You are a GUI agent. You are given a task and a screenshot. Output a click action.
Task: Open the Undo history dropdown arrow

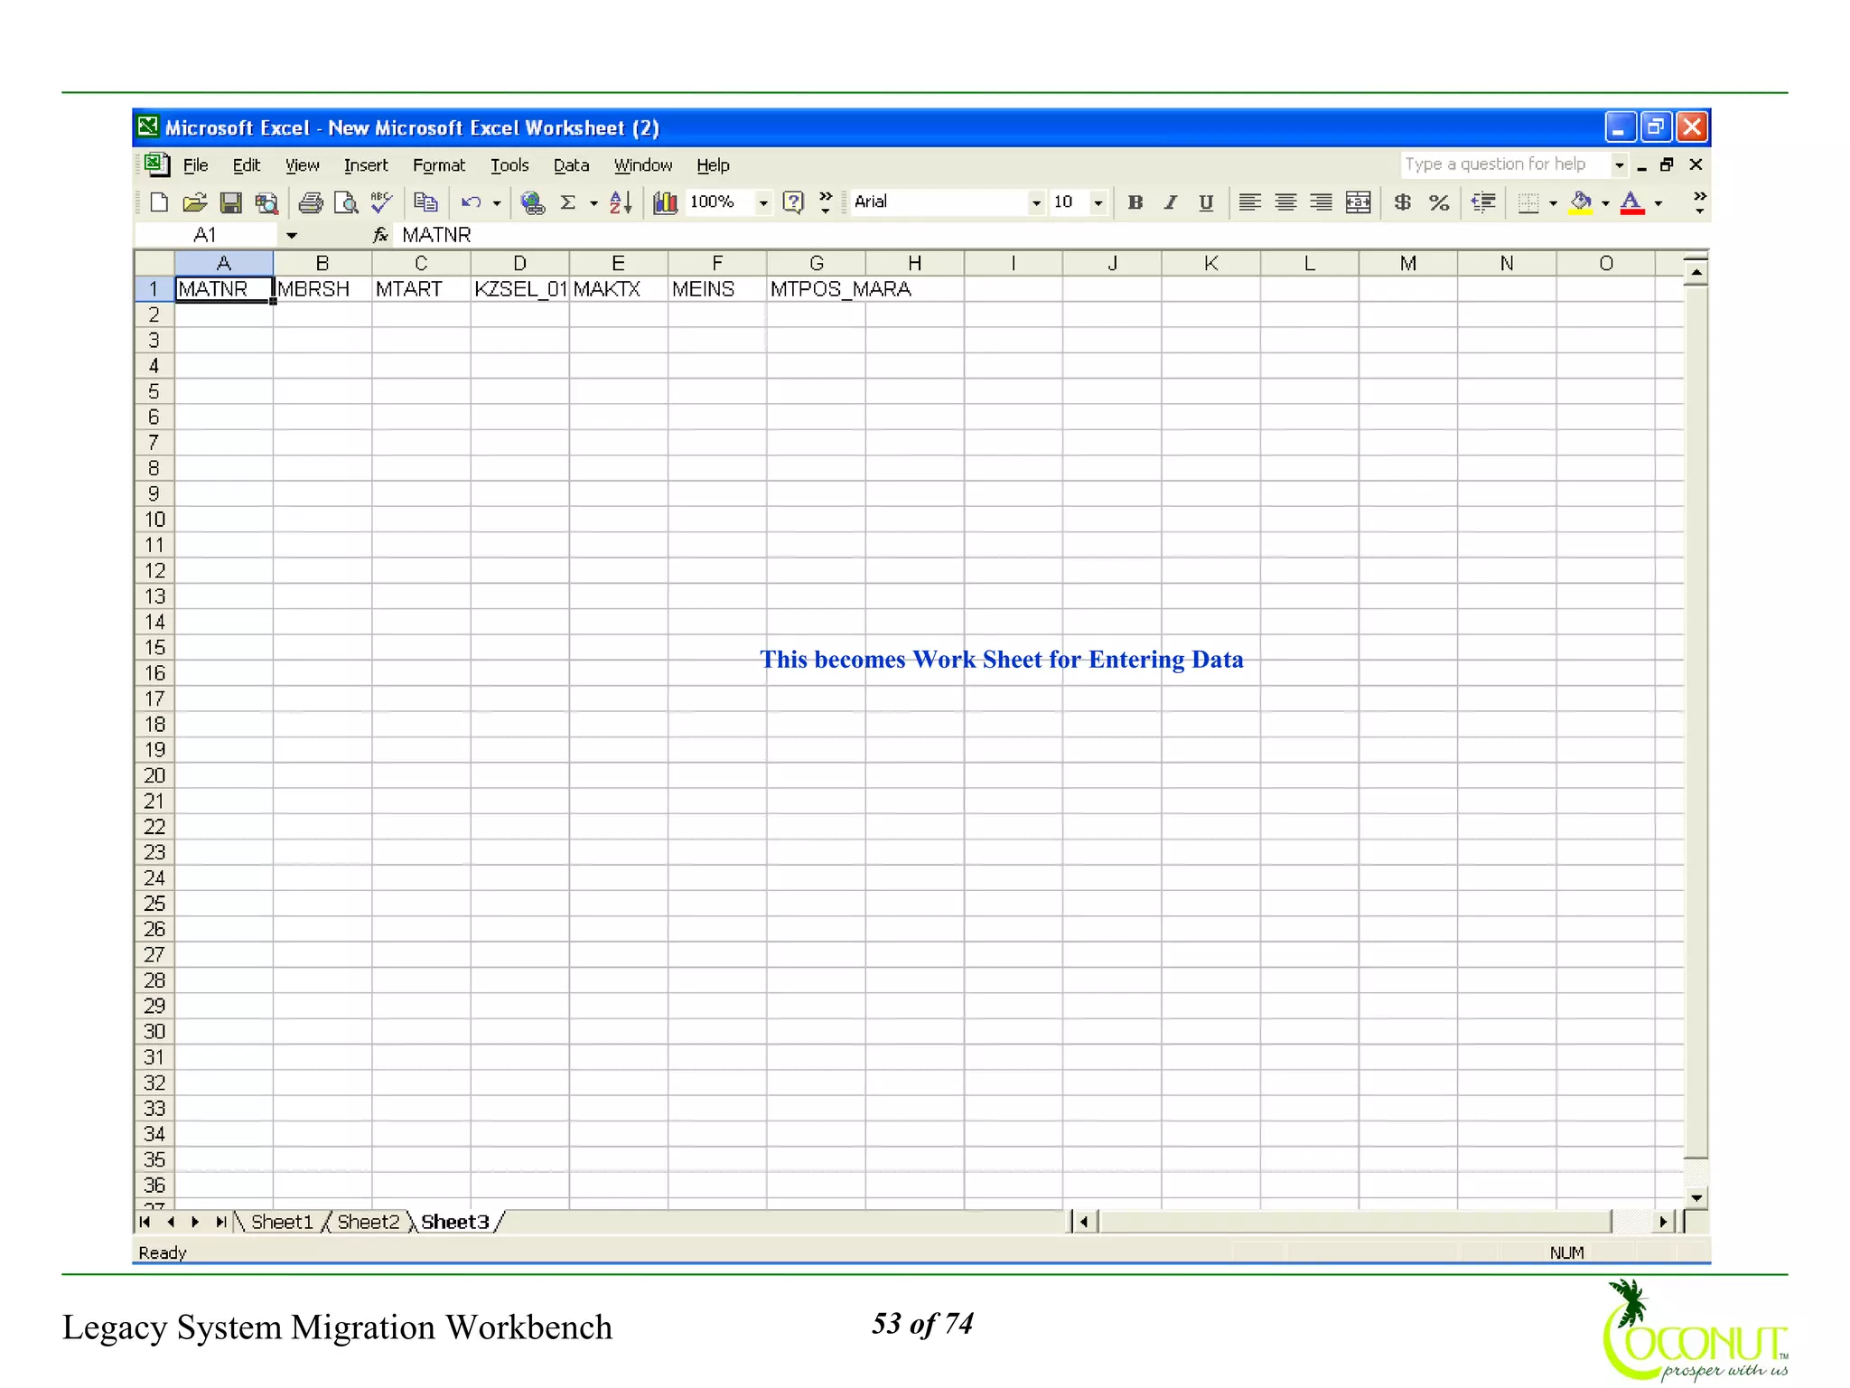pos(497,203)
